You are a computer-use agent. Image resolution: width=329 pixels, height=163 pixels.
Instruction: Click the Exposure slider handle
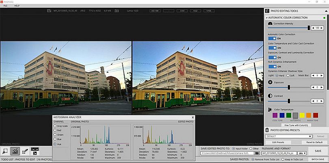click(289, 87)
